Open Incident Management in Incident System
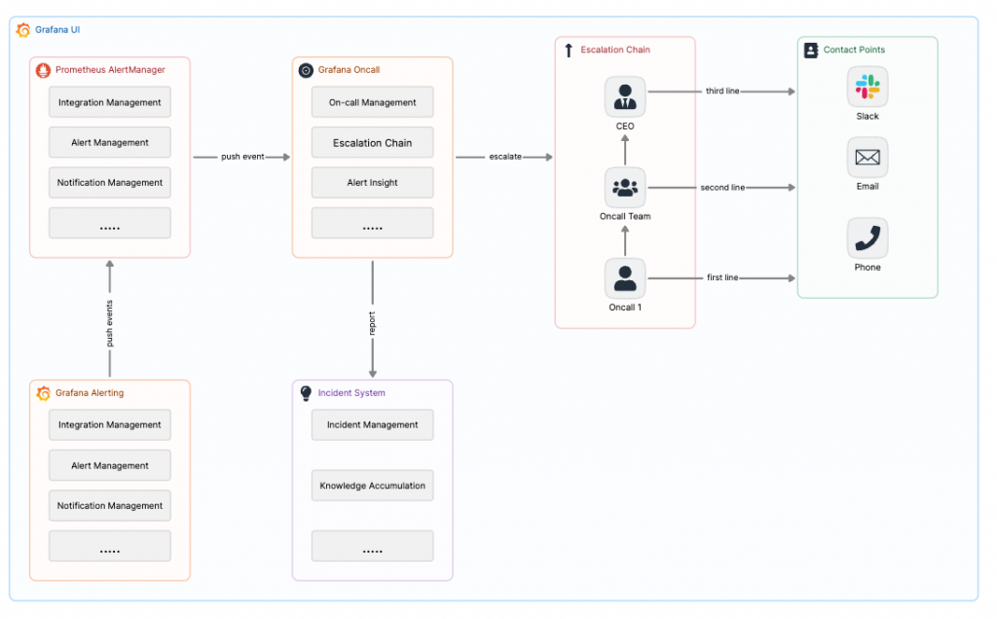Image resolution: width=997 pixels, height=619 pixels. tap(373, 425)
